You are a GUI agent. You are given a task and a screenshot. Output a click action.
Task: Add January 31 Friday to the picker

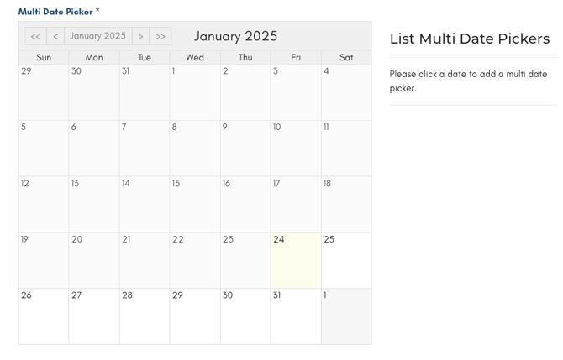click(296, 316)
